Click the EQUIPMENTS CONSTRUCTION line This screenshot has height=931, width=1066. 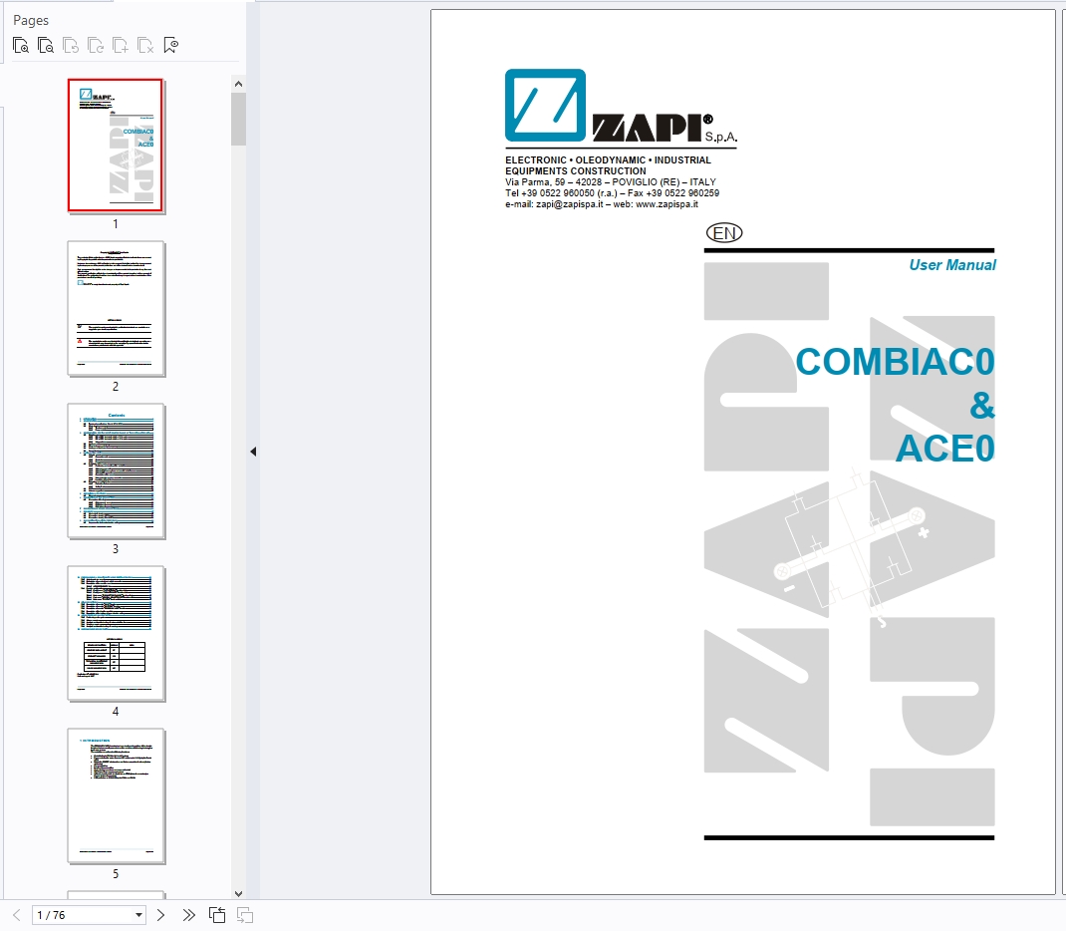575,171
